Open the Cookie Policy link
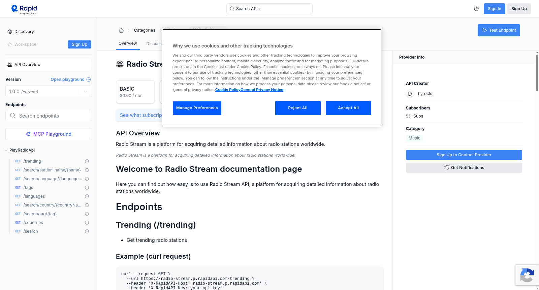Viewport: 539px width, 290px height. tap(228, 90)
